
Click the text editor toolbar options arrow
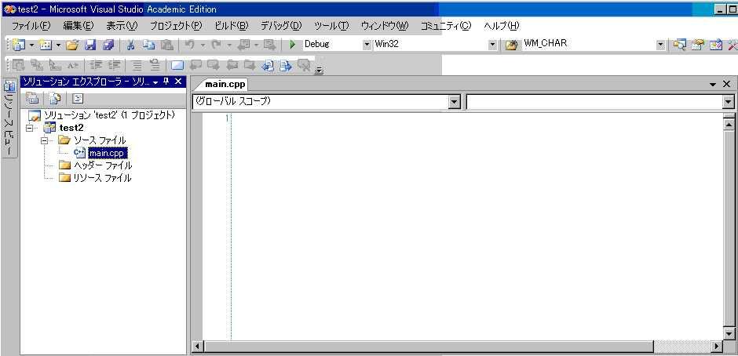[x=318, y=71]
